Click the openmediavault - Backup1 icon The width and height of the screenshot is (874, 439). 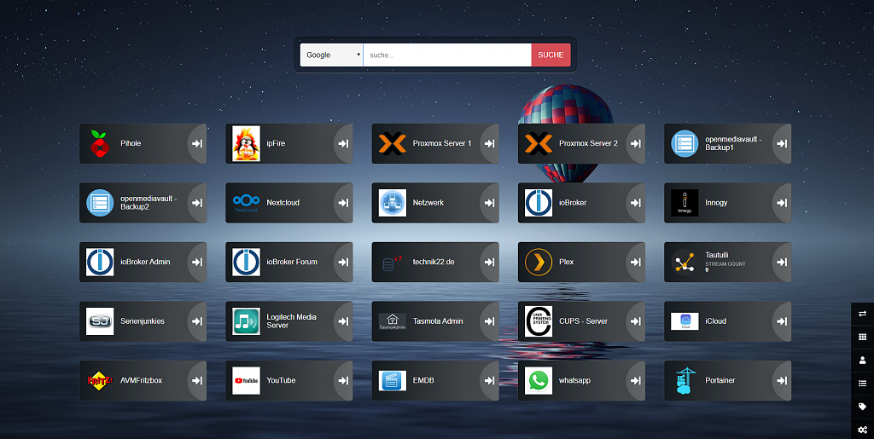coord(685,143)
